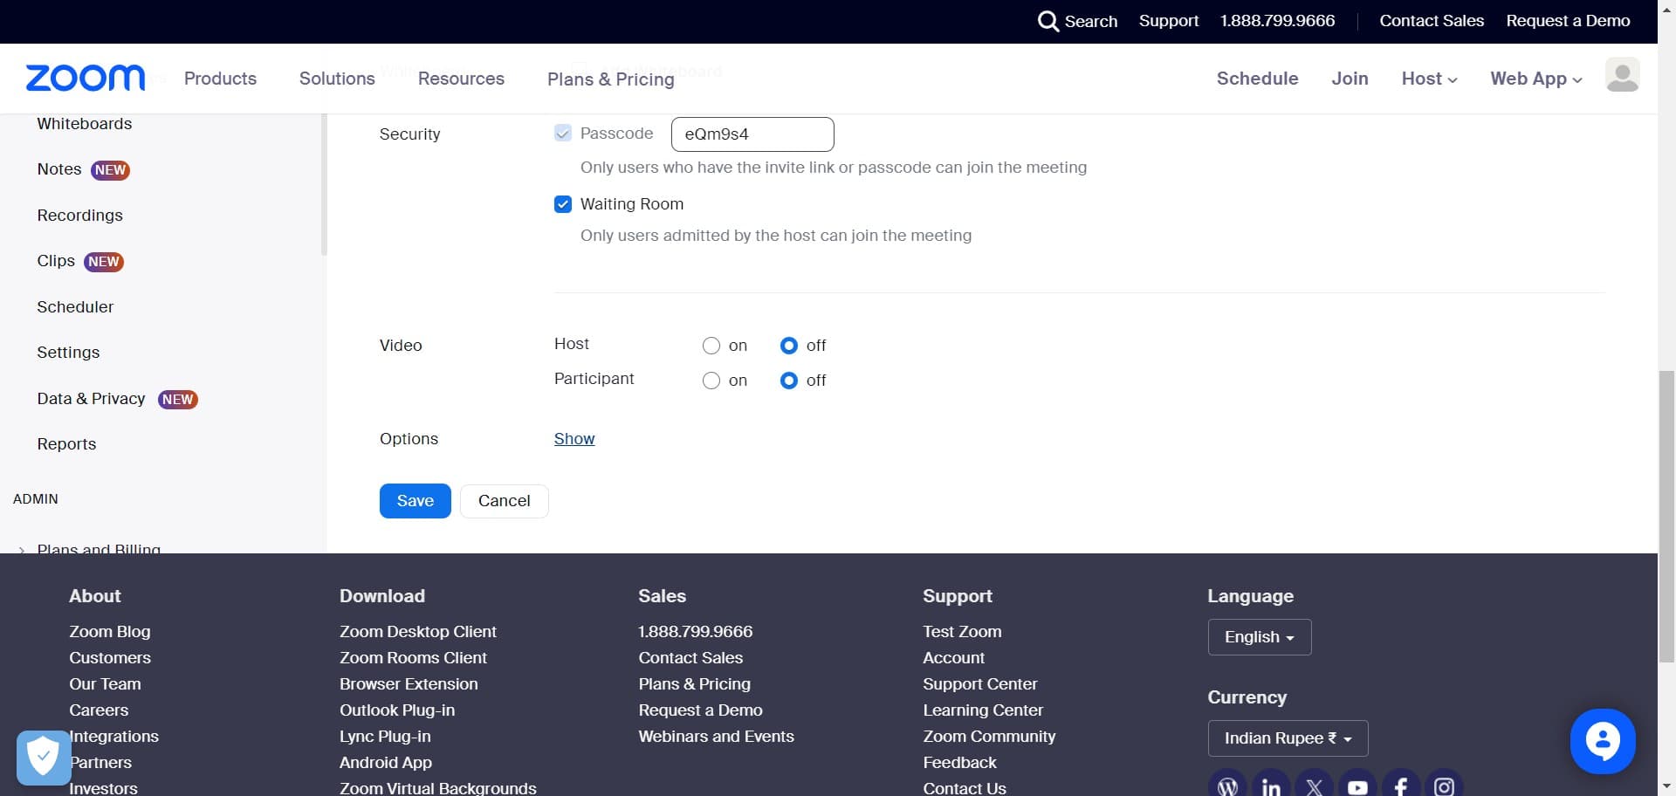The width and height of the screenshot is (1676, 796).
Task: Click the X (Twitter) footer icon
Action: (1314, 785)
